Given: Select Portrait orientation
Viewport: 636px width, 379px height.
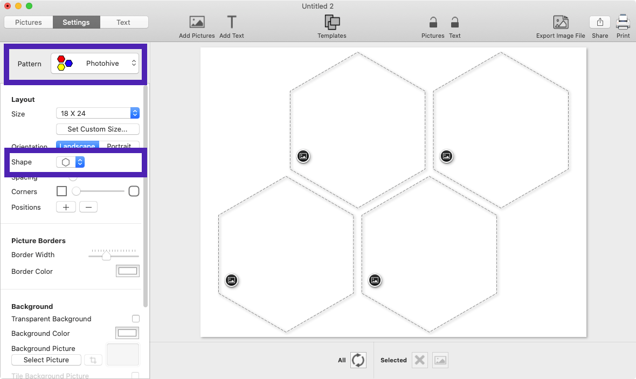Looking at the screenshot, I should 119,146.
